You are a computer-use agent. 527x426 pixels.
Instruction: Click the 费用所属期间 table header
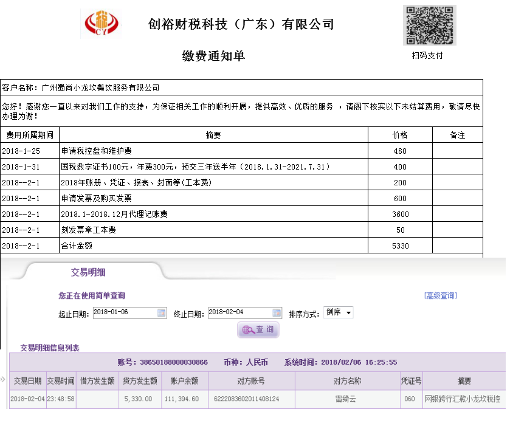pyautogui.click(x=30, y=135)
